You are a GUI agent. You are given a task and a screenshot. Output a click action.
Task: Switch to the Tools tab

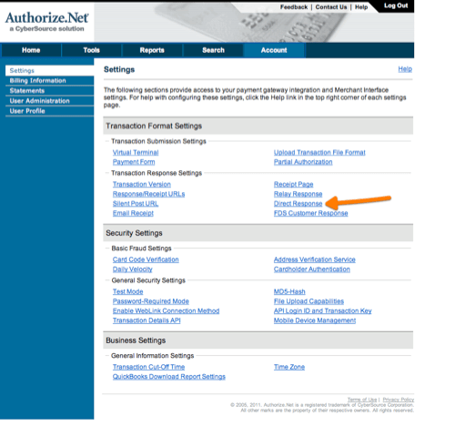click(91, 50)
